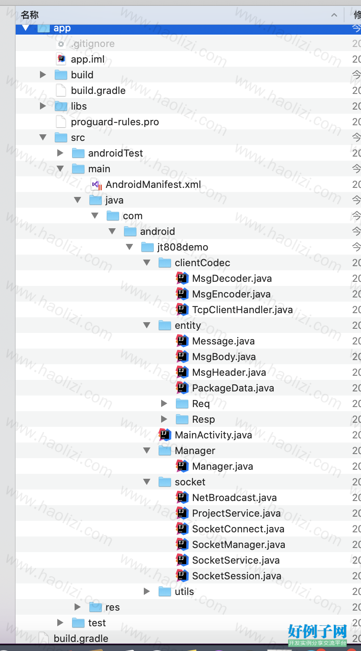The width and height of the screenshot is (361, 651).
Task: Collapse the entity folder
Action: pyautogui.click(x=147, y=325)
